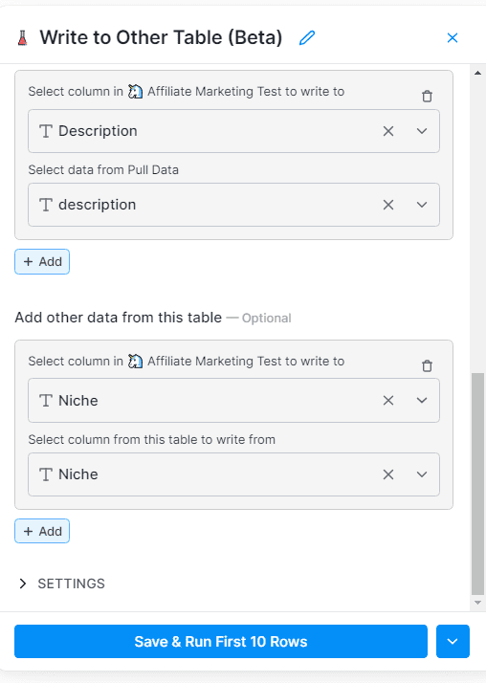Viewport: 486px width, 683px height.
Task: Add another Pull Data column mapping
Action: tap(42, 262)
